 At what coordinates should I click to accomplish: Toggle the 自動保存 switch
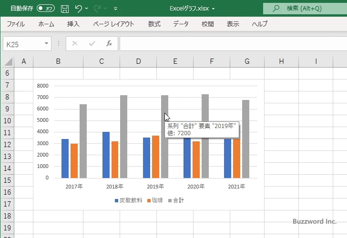pyautogui.click(x=46, y=9)
